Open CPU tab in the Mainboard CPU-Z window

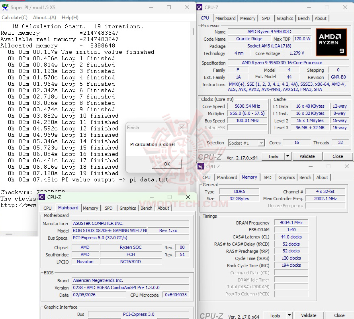[x=47, y=208]
